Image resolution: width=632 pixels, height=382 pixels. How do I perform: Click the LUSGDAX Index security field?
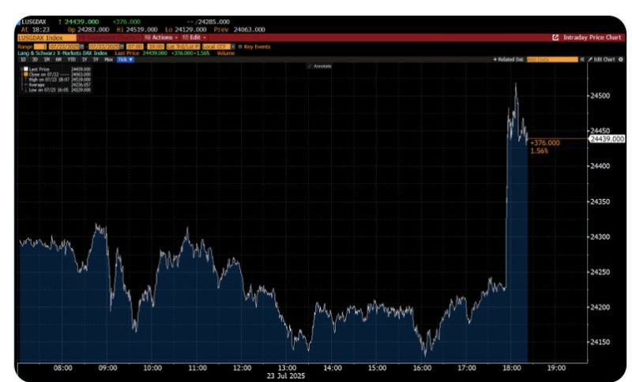pyautogui.click(x=47, y=38)
